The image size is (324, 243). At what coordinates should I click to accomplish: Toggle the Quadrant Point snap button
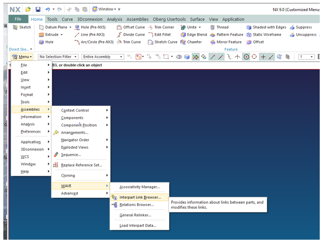(254, 57)
